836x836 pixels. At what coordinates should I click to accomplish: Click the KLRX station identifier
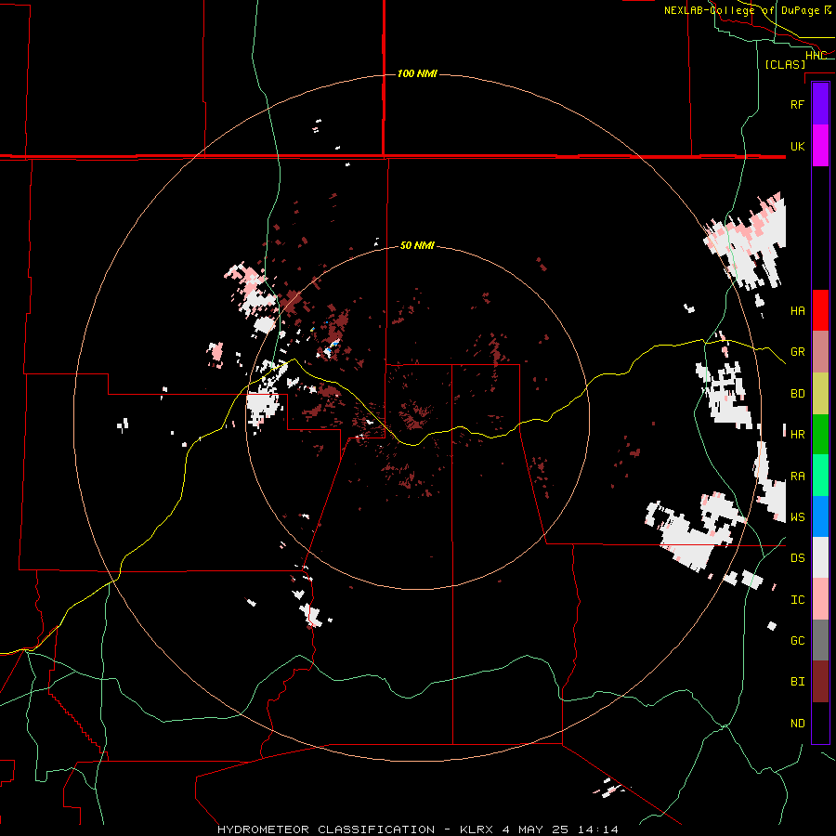click(475, 829)
